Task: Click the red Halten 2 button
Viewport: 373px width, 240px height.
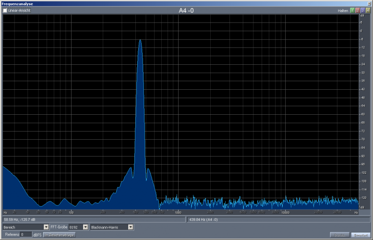Action: click(x=358, y=11)
